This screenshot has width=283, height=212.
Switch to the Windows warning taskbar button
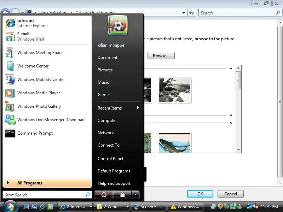point(186,207)
